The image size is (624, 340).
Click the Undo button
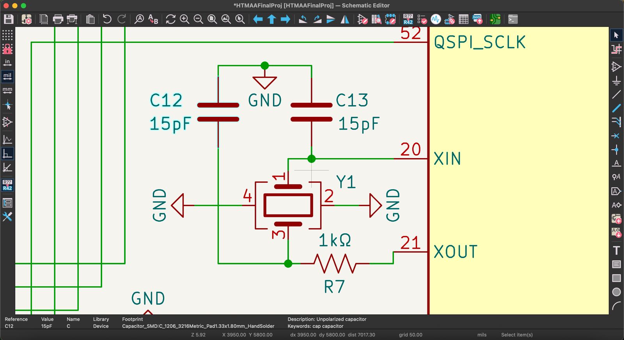(107, 19)
